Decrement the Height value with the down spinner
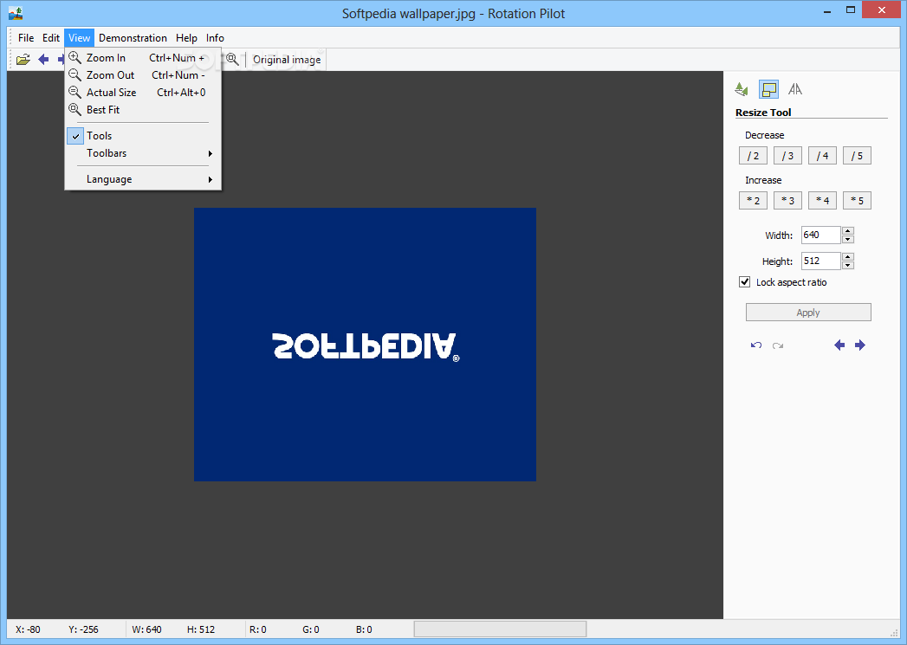The image size is (907, 645). (x=848, y=265)
